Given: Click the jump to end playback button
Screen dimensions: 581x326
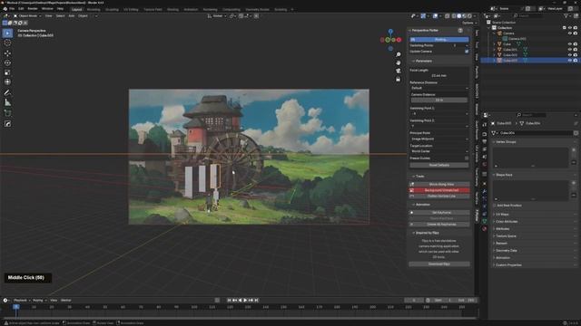Looking at the screenshot, I should coord(256,300).
